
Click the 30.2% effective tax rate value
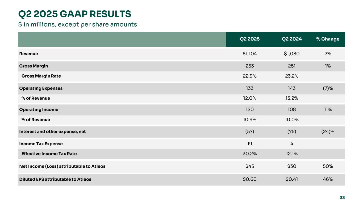249,154
